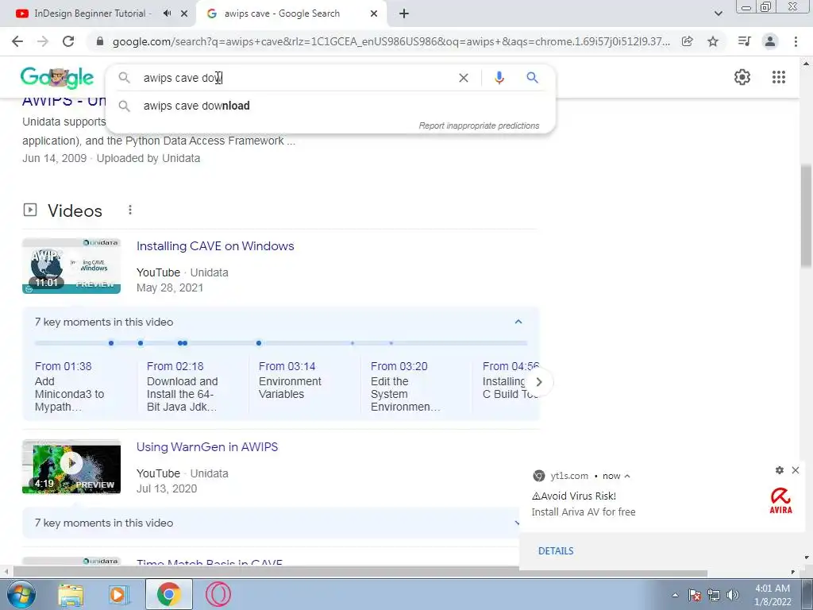Click Report inappropriate predictions

[479, 125]
